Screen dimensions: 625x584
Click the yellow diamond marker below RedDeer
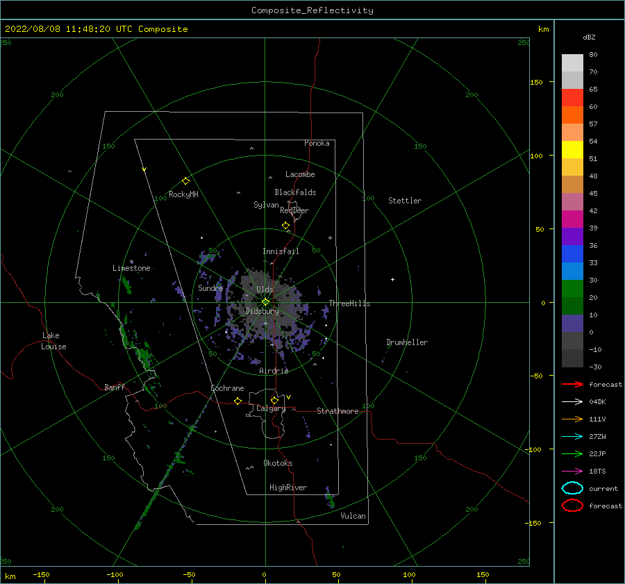point(286,226)
